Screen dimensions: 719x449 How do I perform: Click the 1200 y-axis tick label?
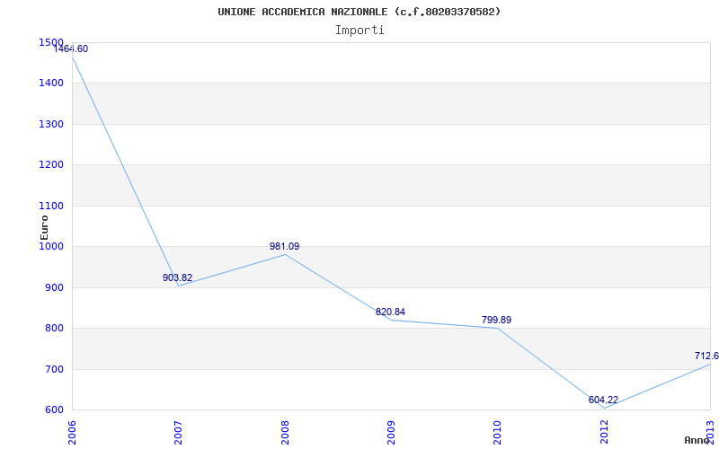(x=51, y=165)
